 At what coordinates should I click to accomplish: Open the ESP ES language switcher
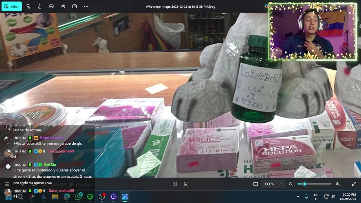click(316, 197)
